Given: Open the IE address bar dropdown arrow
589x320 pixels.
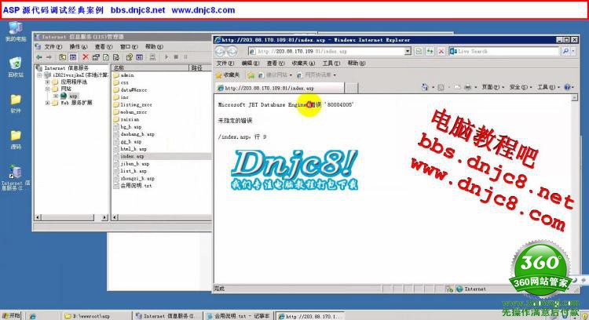Looking at the screenshot, I should (408, 52).
